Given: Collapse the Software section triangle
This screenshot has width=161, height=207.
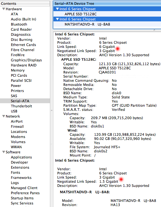Looking at the screenshot, I should tap(4, 152).
